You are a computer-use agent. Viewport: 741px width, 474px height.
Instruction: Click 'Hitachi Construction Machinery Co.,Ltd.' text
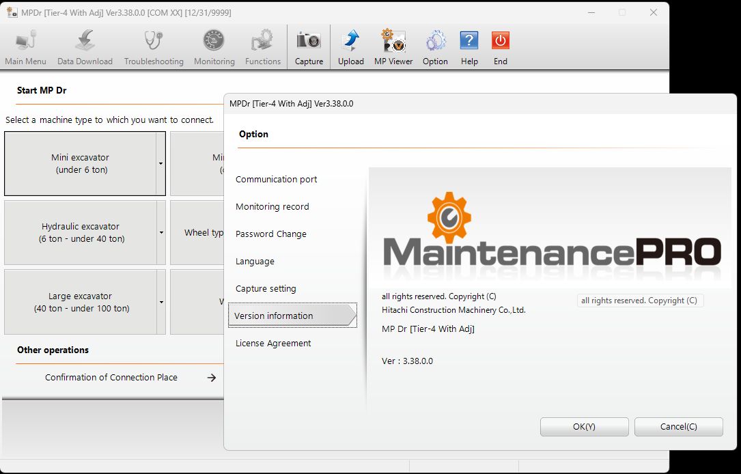[x=453, y=311]
